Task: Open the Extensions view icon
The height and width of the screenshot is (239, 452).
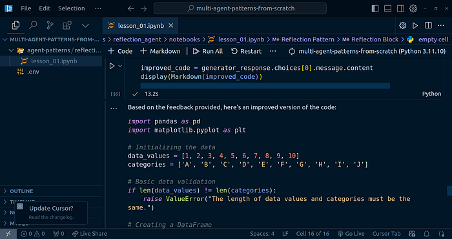Action: 67,25
